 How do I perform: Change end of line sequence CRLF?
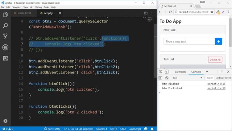[x=123, y=129]
